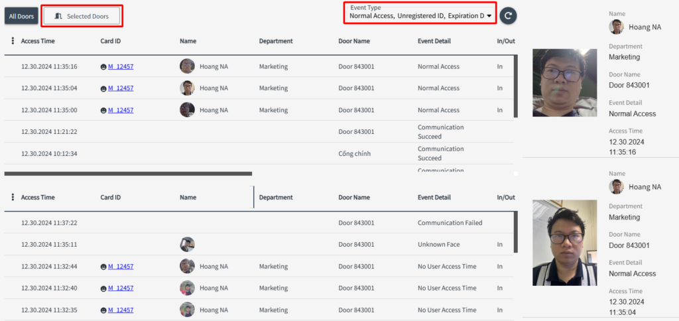Sort upper table by Access Time header
This screenshot has height=321, width=679.
tap(38, 41)
